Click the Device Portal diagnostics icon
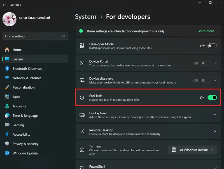224x169 pixels. (x=82, y=63)
